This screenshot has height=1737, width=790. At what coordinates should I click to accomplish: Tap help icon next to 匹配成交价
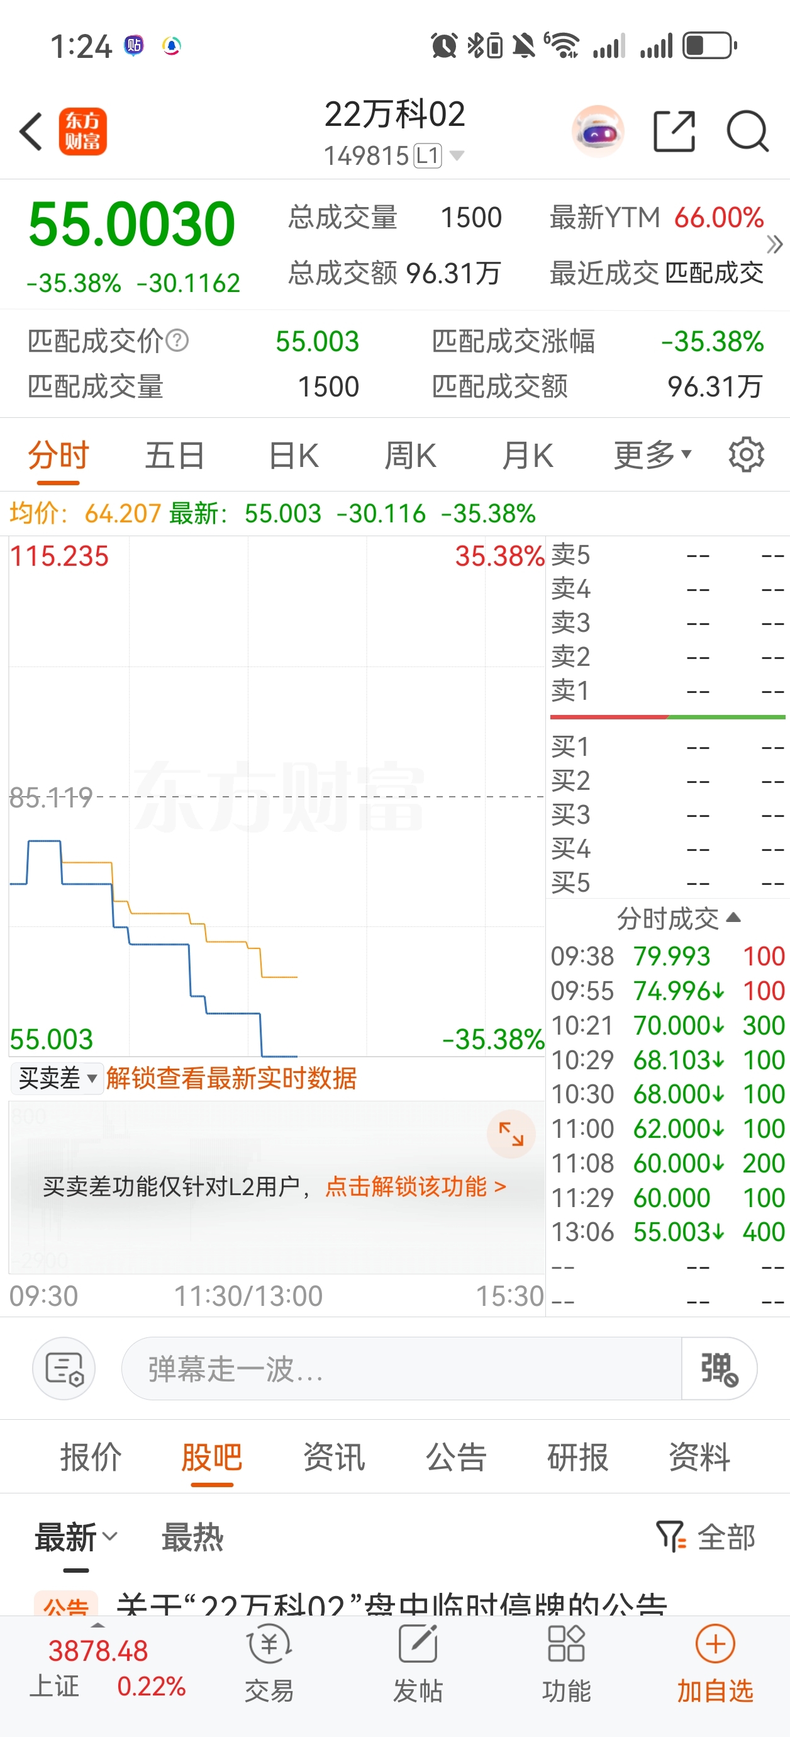(x=177, y=340)
